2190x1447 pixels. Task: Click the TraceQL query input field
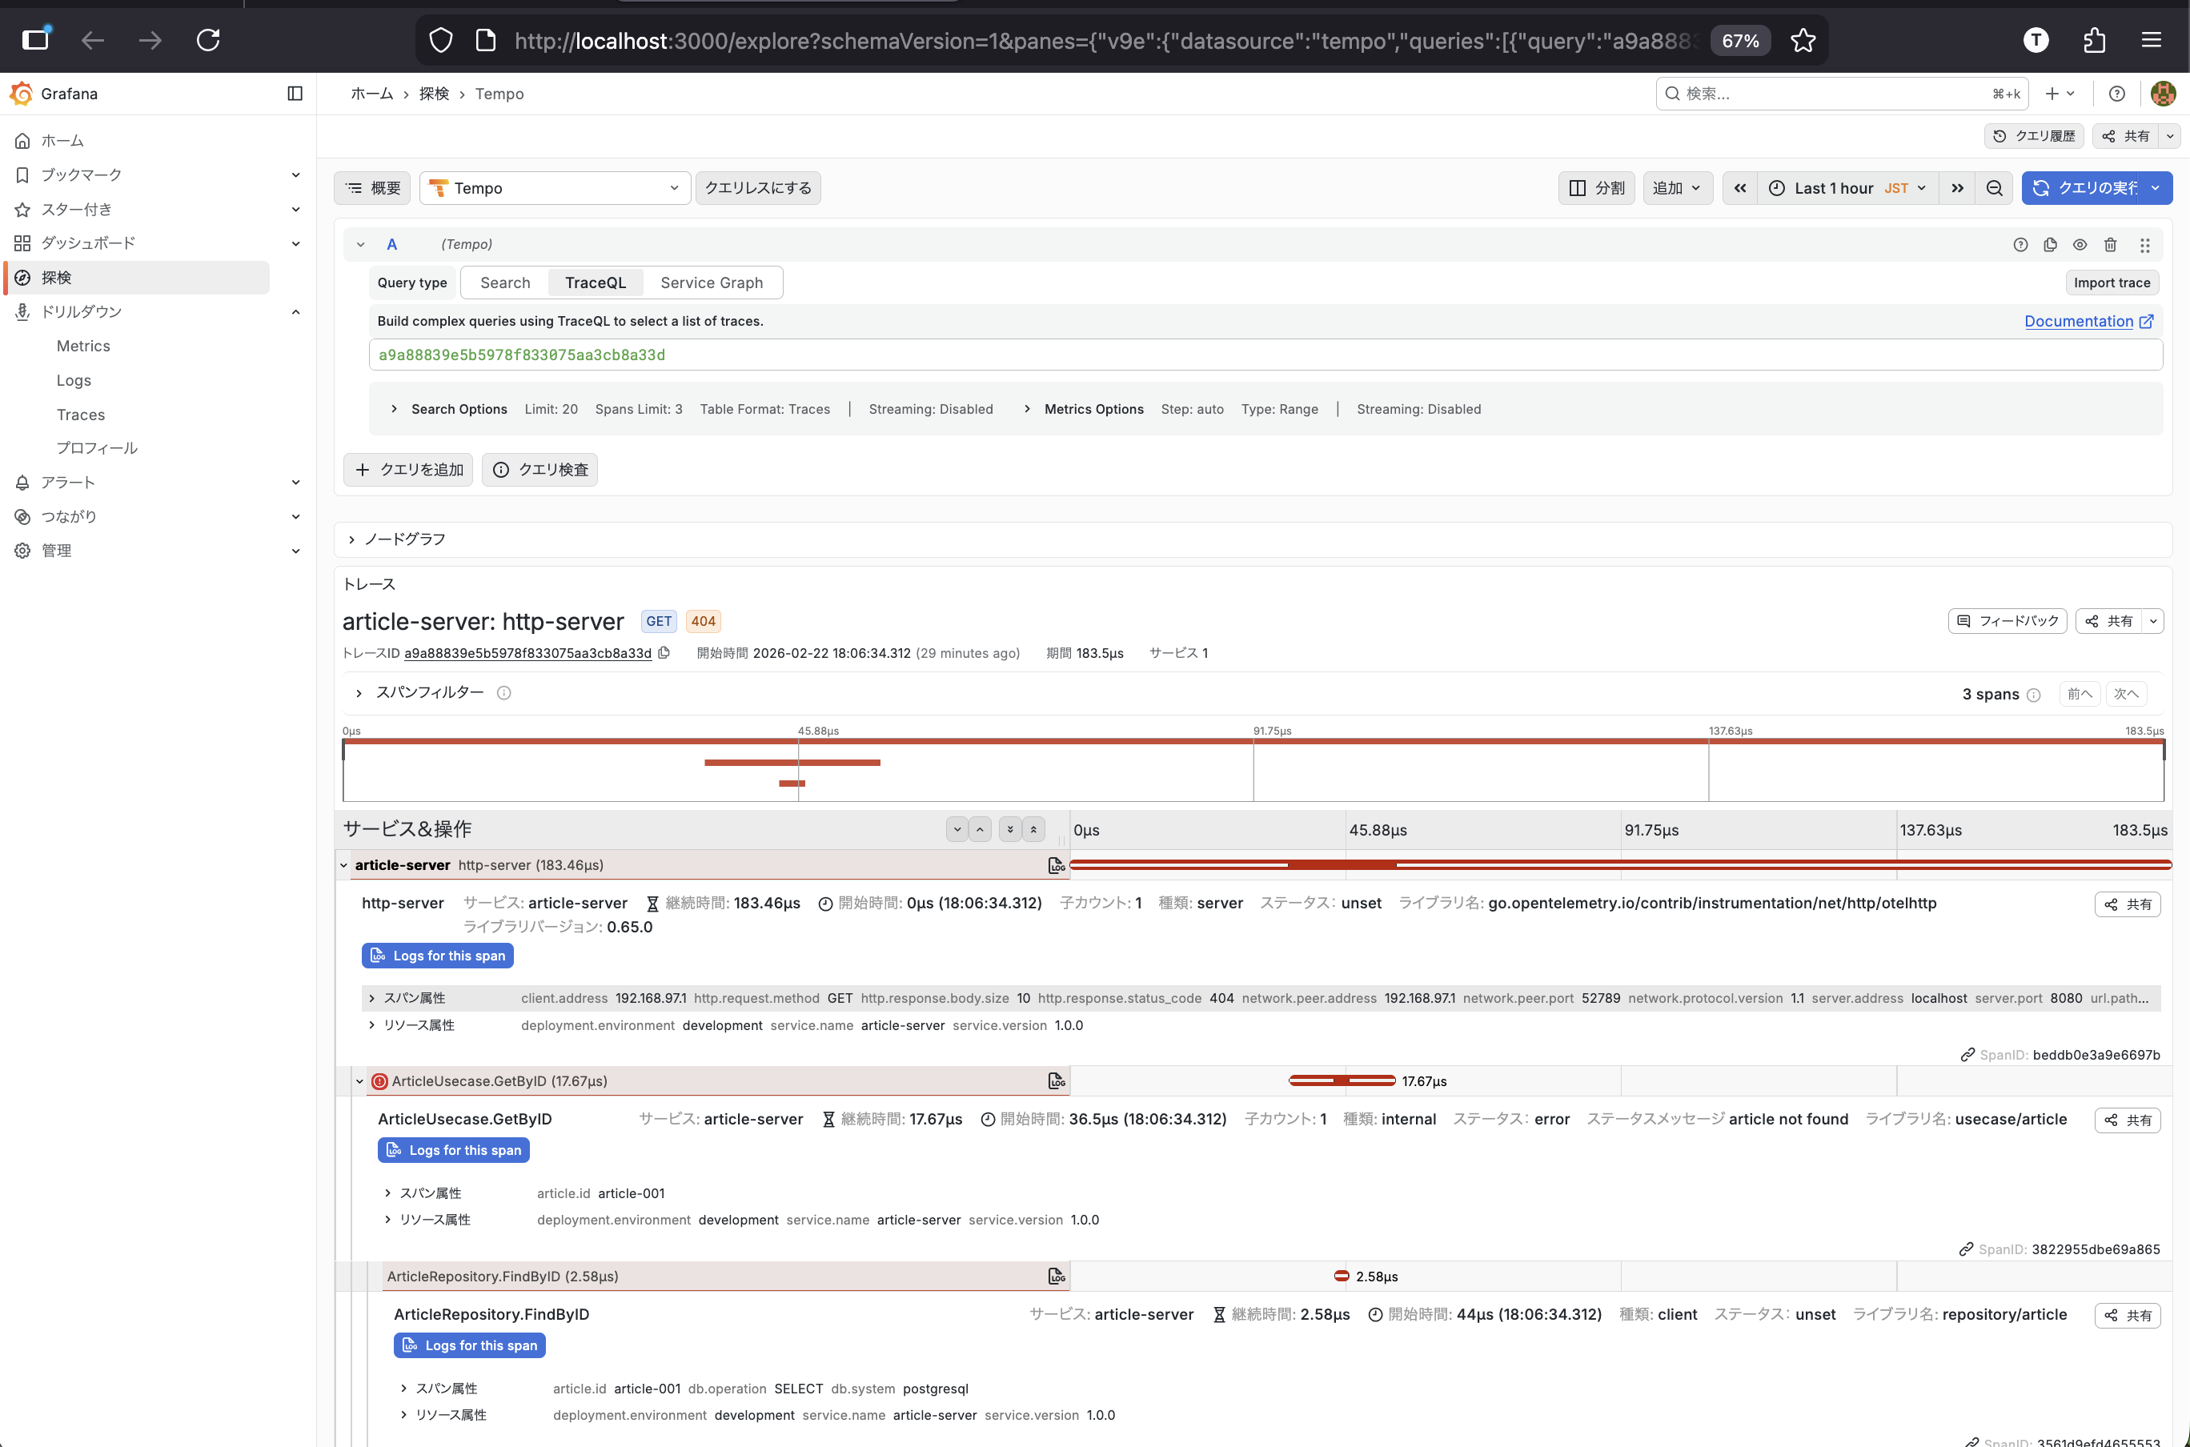[x=1265, y=355]
